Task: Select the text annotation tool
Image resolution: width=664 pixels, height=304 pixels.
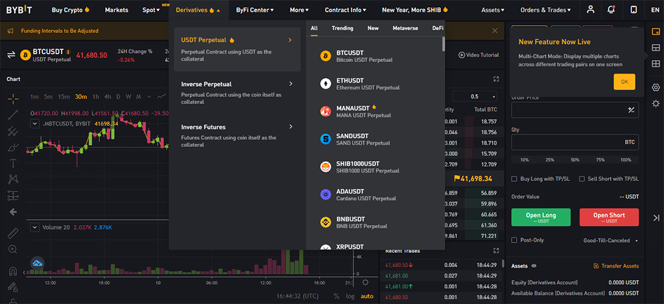Action: [13, 163]
